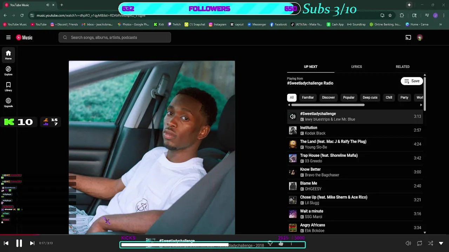Open Soundtrap bookmark
This screenshot has width=449, height=252.
click(x=356, y=24)
